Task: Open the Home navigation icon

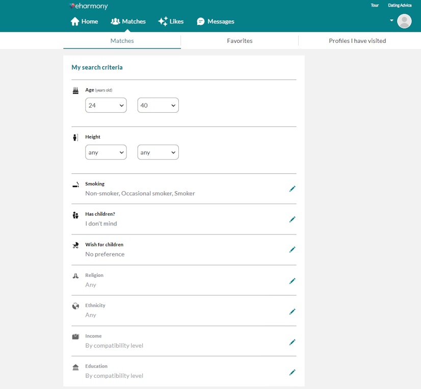Action: click(75, 21)
